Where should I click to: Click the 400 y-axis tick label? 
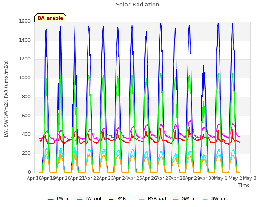pyautogui.click(x=26, y=135)
